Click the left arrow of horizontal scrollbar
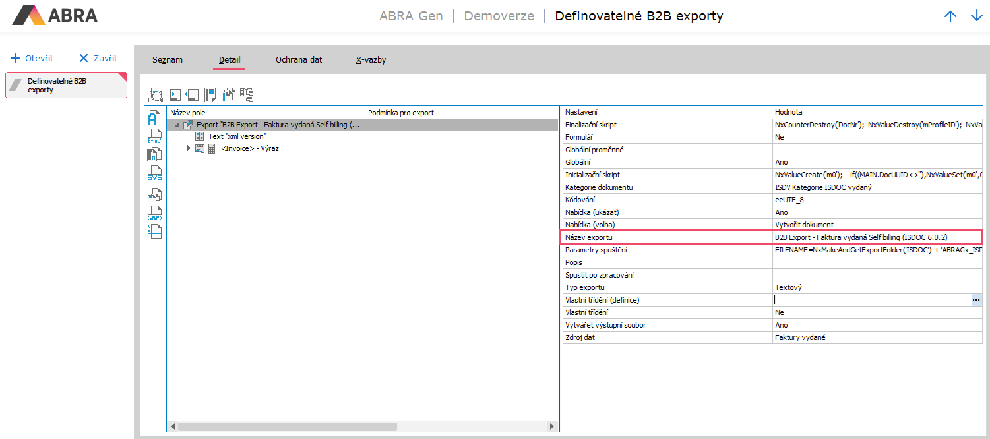990x439 pixels. (x=173, y=426)
